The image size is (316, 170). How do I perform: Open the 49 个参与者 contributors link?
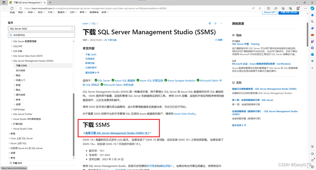click(x=110, y=40)
